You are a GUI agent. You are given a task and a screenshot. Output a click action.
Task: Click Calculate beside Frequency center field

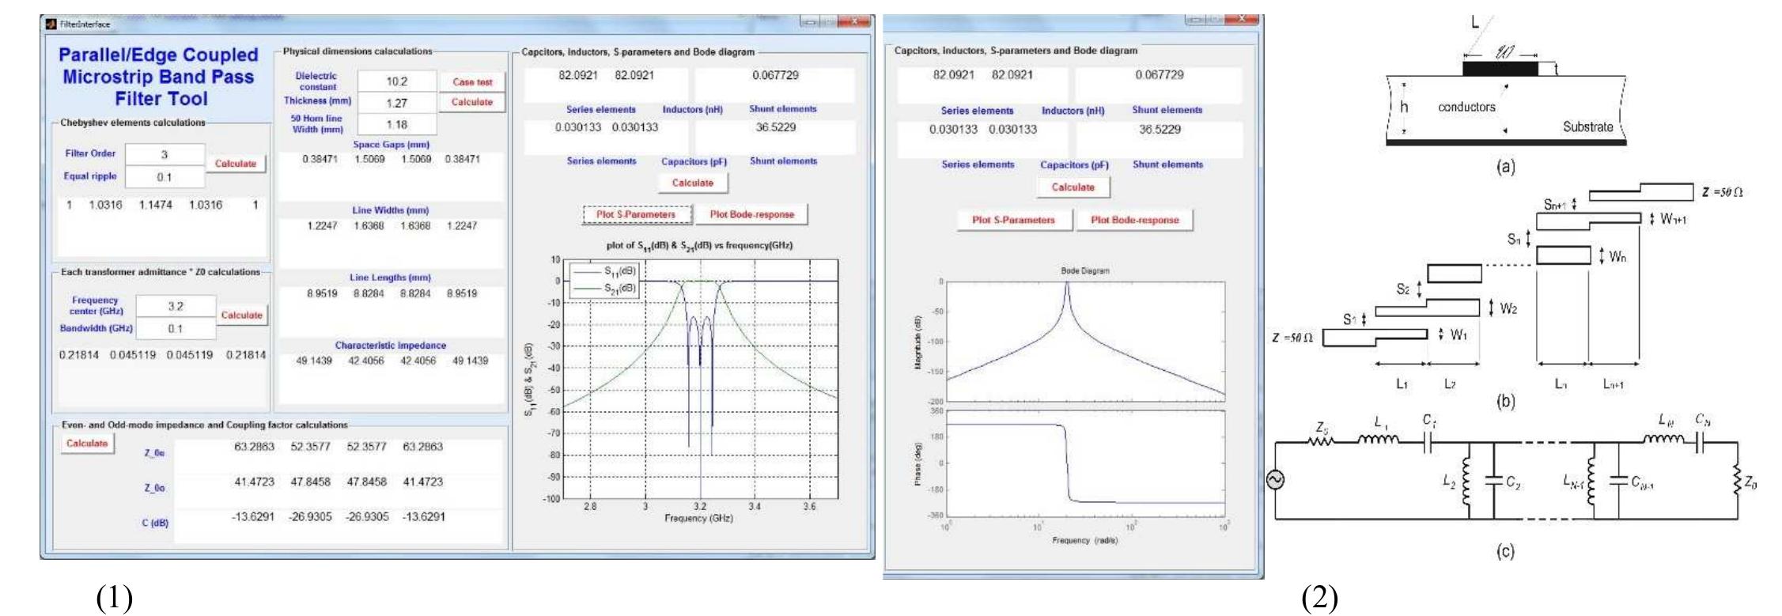click(x=241, y=315)
